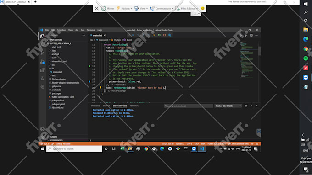Close the bottom panel
312x175 pixels.
[x=256, y=106]
